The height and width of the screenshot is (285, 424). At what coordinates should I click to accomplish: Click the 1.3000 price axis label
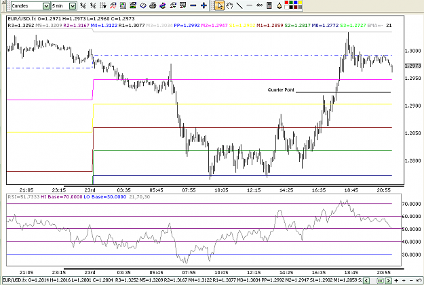pyautogui.click(x=412, y=51)
